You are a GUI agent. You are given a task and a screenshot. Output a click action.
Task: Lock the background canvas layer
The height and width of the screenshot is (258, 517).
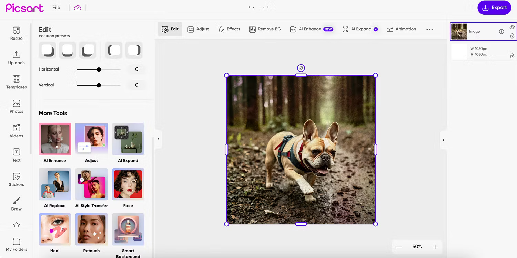pos(512,56)
